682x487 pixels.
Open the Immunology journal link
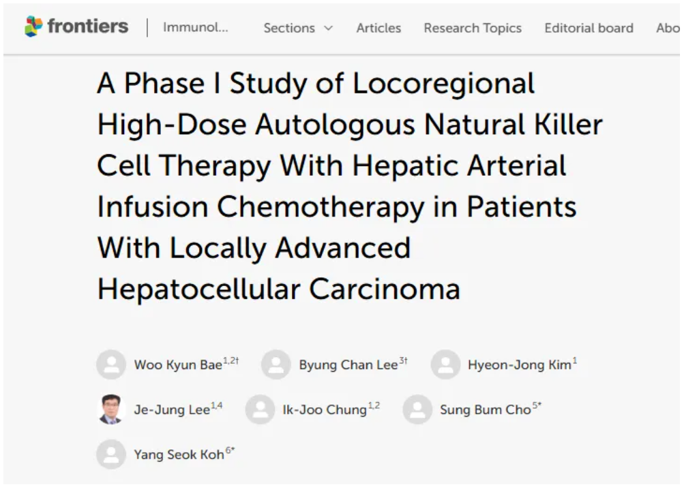tap(196, 28)
